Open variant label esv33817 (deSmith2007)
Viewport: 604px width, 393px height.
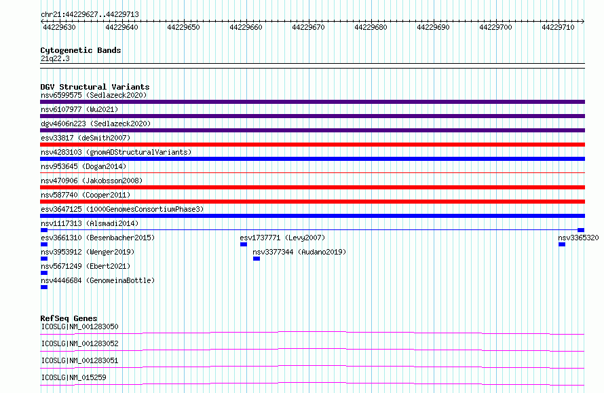pyautogui.click(x=86, y=138)
